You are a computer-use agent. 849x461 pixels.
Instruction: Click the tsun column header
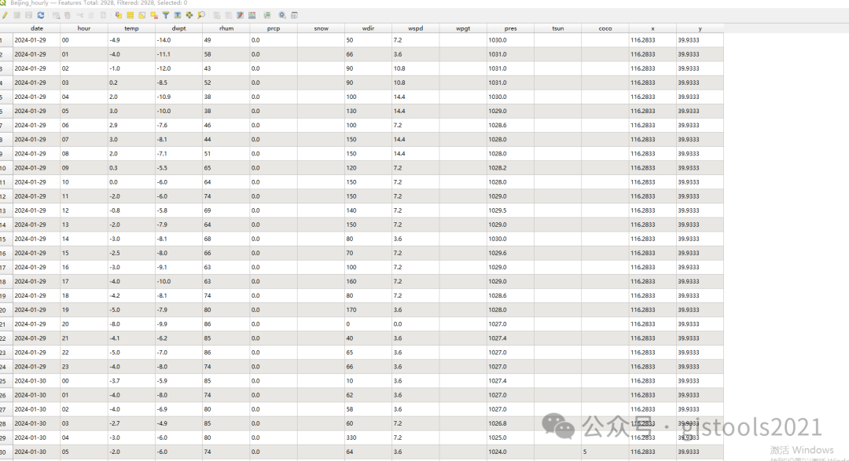(x=557, y=28)
